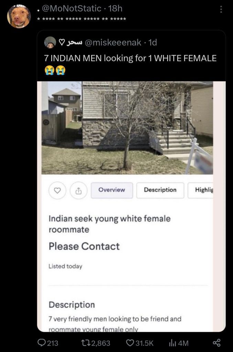Screen dimensions: 233x352
Task: Open quoted tweet text about 7 Indian men
Action: [130, 58]
